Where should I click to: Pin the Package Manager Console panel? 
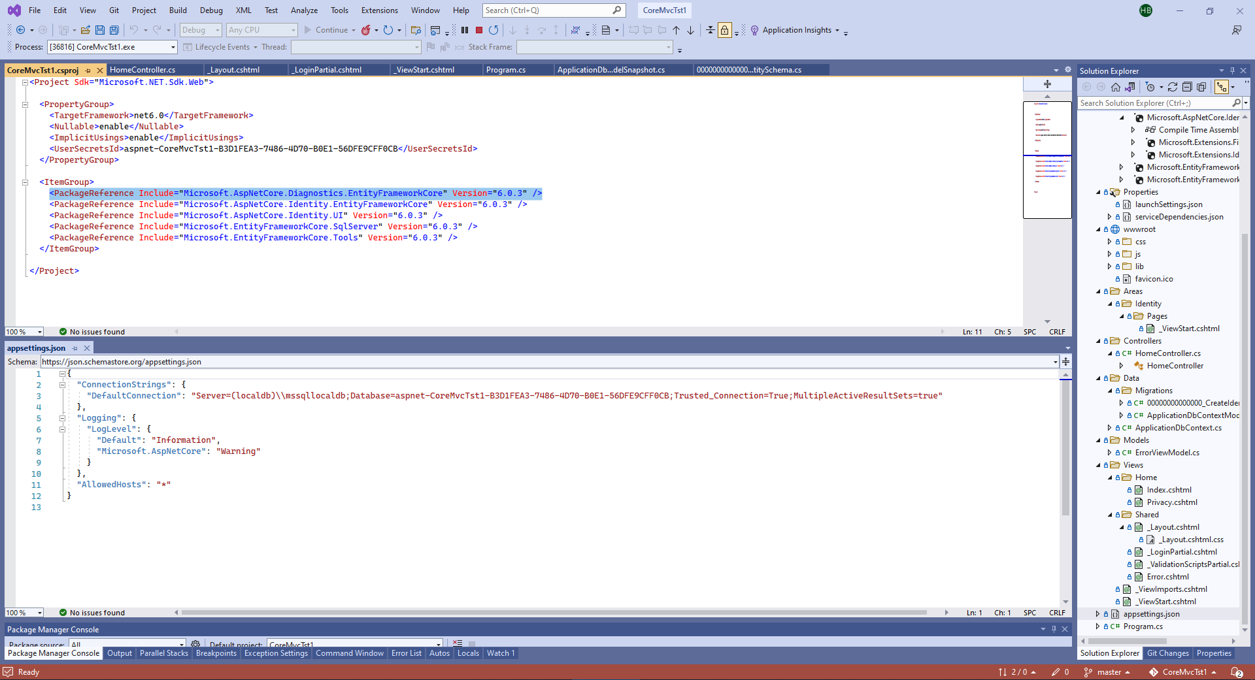tap(1054, 629)
